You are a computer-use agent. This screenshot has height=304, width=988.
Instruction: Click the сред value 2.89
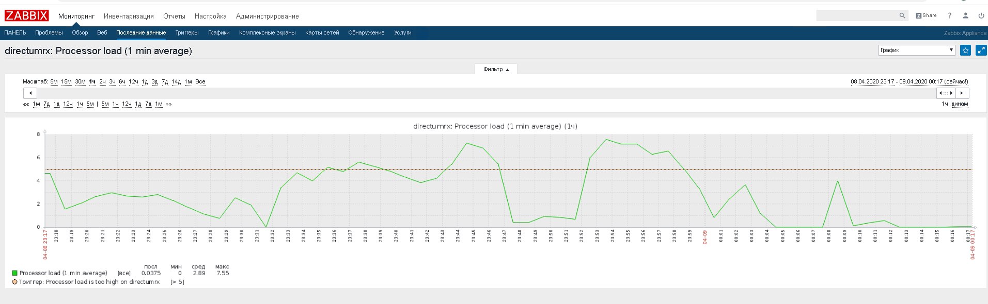click(x=199, y=273)
